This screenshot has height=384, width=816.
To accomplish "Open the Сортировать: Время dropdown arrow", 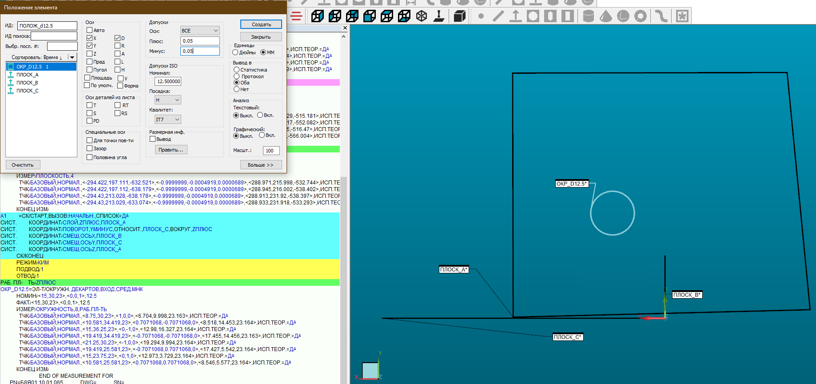I will 72,57.
